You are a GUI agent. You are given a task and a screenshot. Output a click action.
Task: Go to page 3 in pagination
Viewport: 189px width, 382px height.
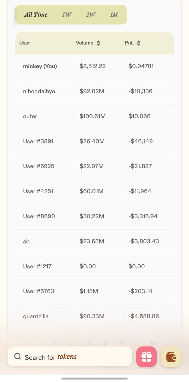(88, 344)
